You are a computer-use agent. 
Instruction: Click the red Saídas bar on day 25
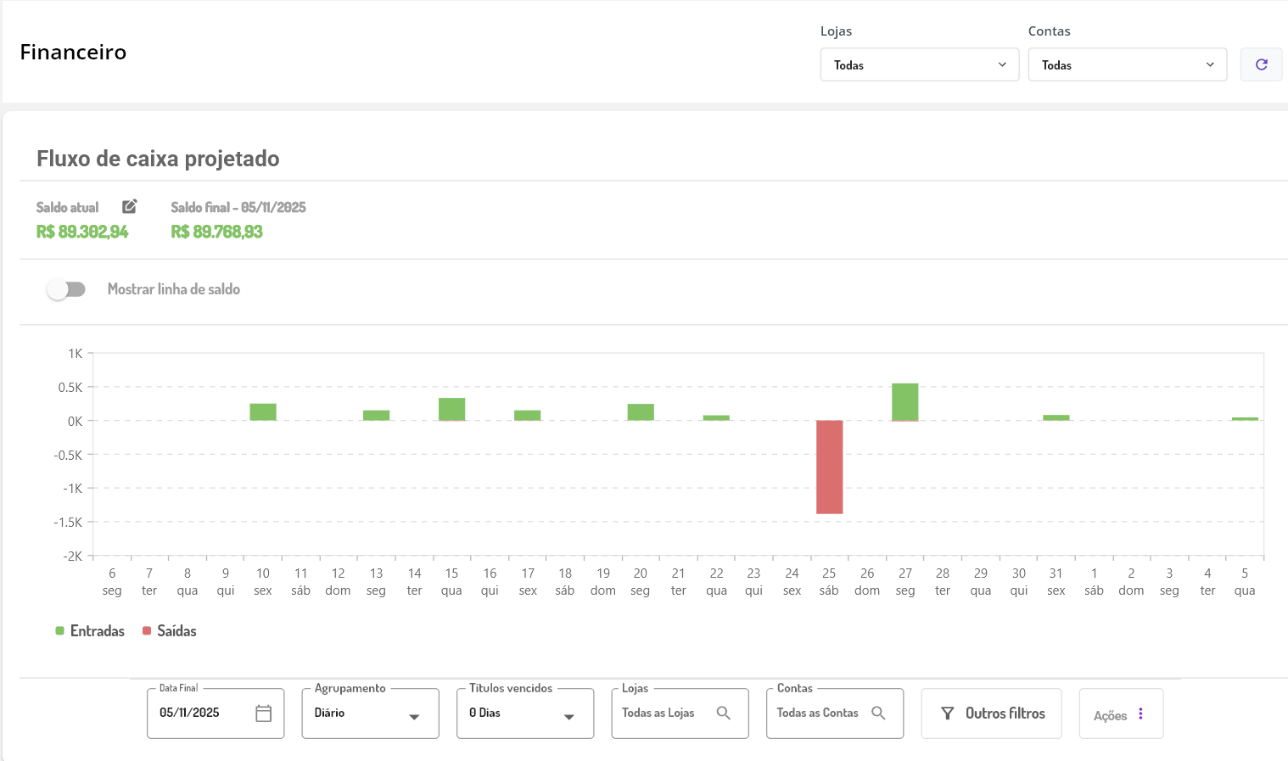[x=829, y=467]
